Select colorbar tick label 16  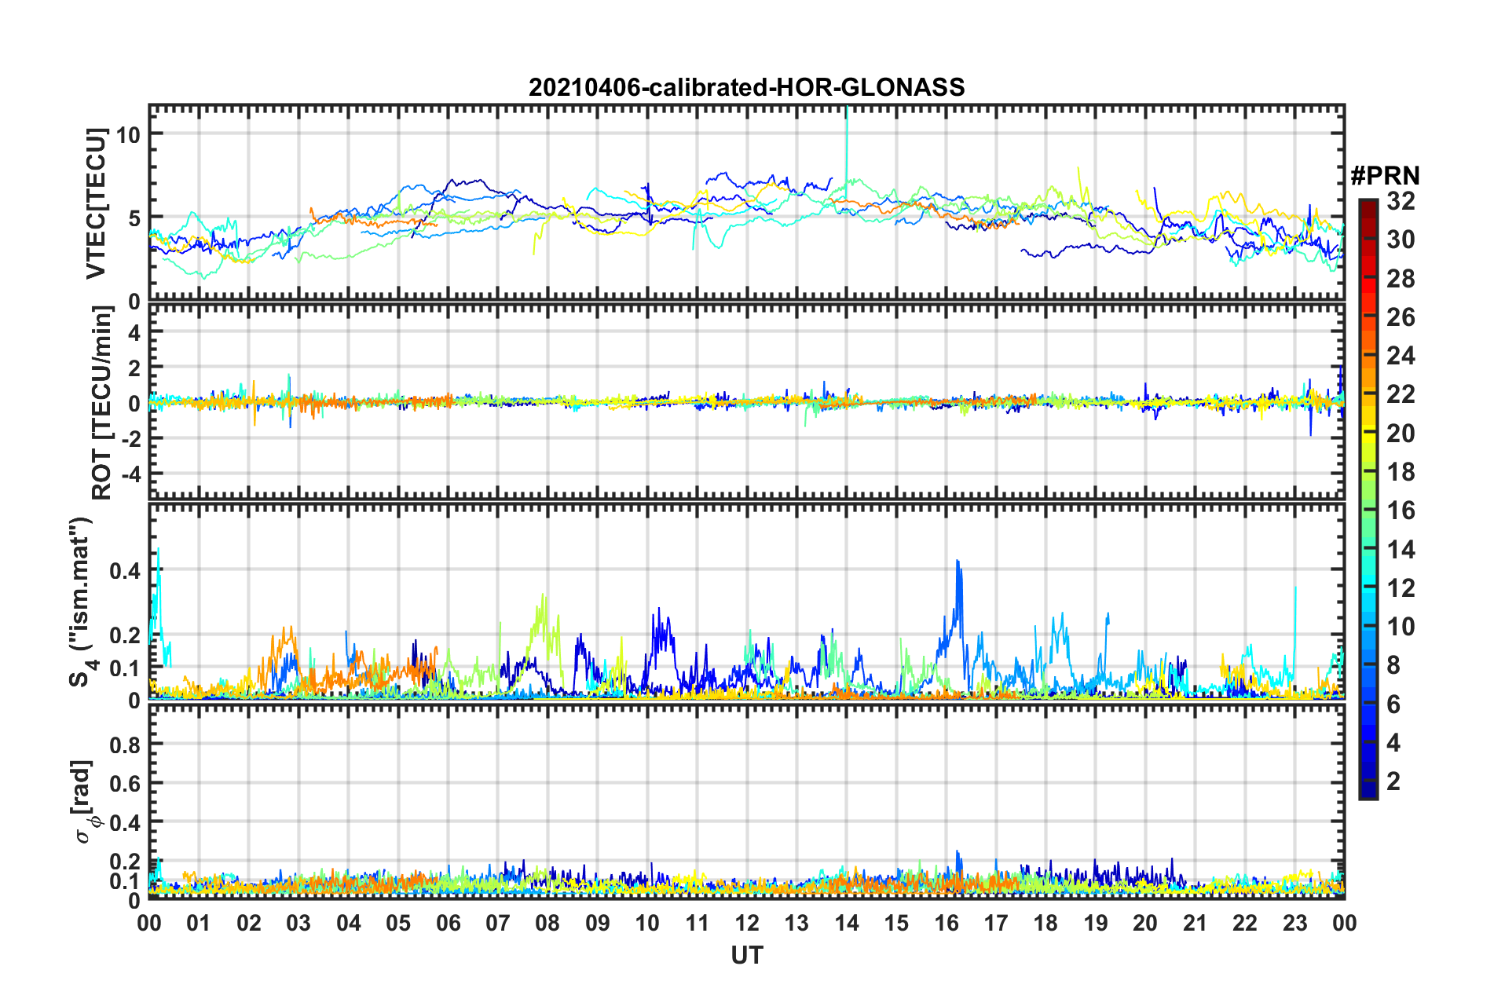1401,510
